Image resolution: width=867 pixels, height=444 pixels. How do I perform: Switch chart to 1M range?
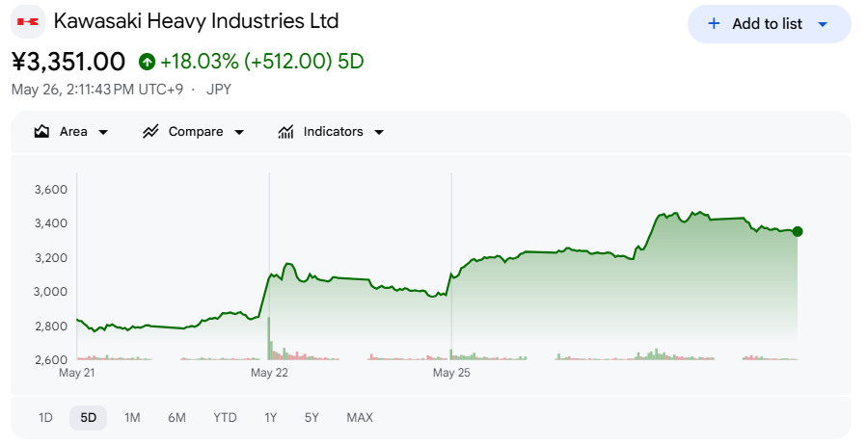pyautogui.click(x=132, y=417)
